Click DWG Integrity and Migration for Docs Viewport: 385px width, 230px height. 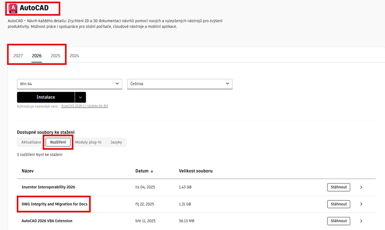pos(55,204)
